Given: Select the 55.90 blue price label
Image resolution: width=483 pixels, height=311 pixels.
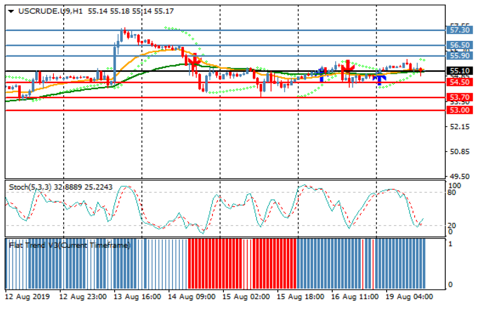Looking at the screenshot, I should coord(460,56).
